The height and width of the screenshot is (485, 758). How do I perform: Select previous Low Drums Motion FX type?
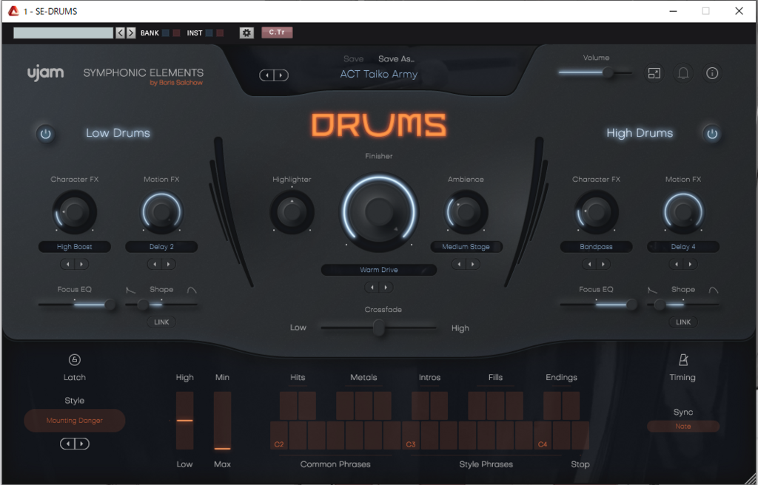coord(155,264)
